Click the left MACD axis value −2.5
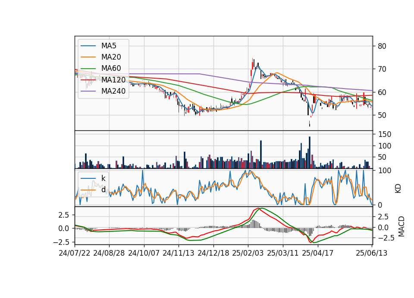The image size is (414, 298). [61, 242]
